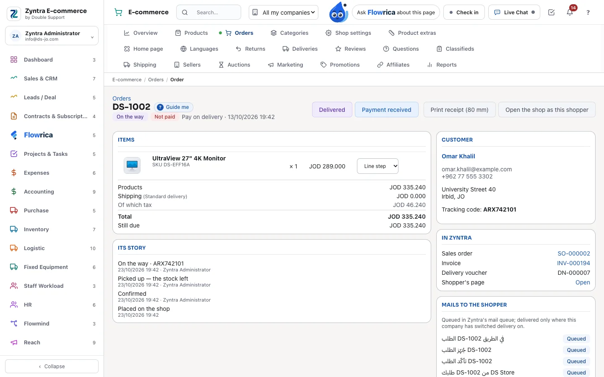Go to the Reports tab
Viewport: 604px width, 377px height.
(442, 65)
